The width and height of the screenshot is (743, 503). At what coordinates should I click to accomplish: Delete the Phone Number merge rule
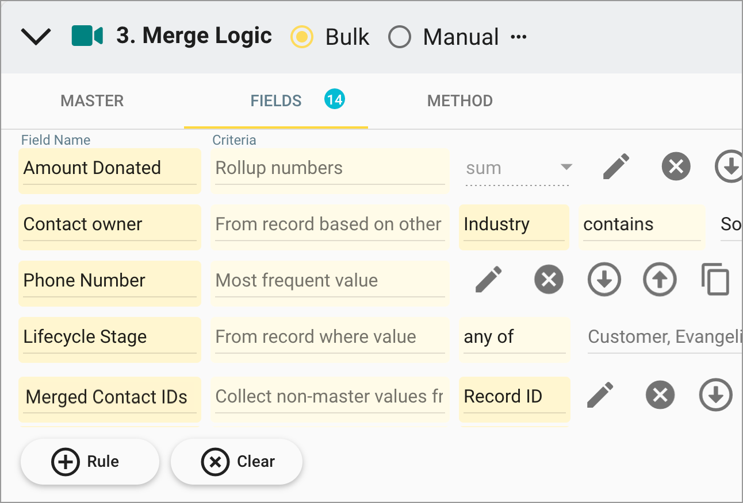click(x=548, y=280)
